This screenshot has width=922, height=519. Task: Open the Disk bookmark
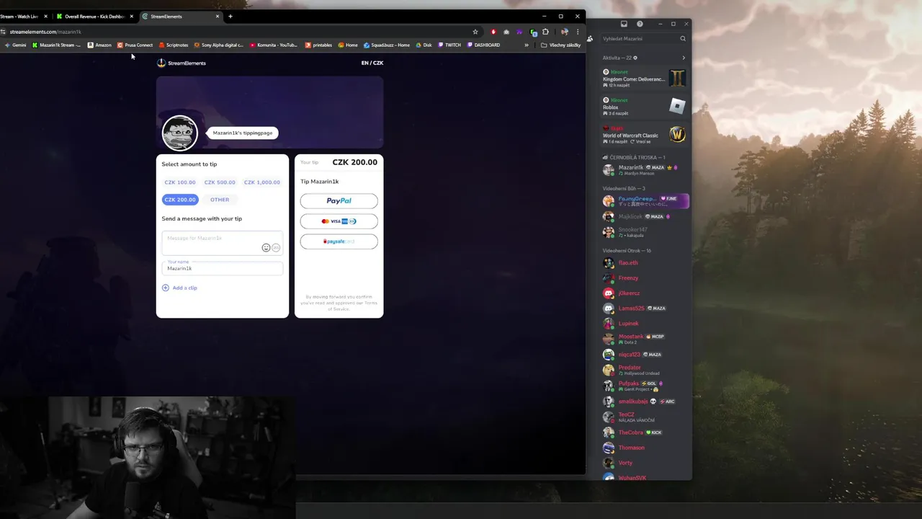coord(424,45)
